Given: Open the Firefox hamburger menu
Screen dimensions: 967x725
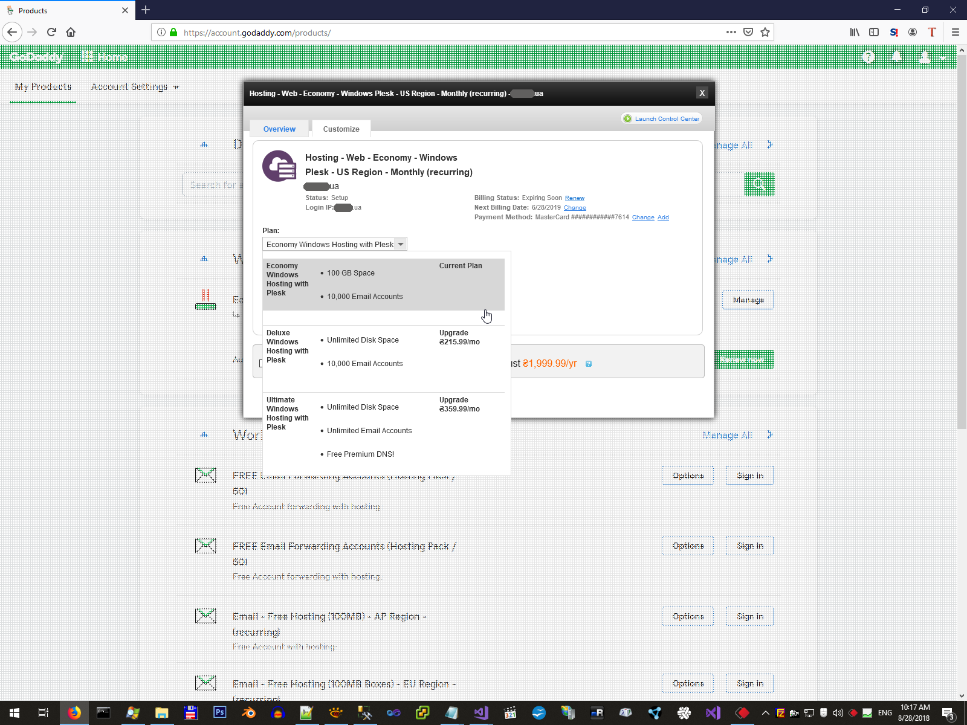Looking at the screenshot, I should click(x=956, y=32).
